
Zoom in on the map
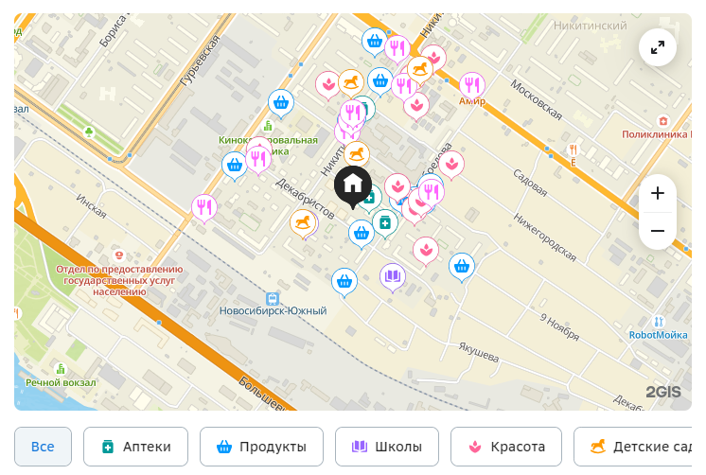pyautogui.click(x=658, y=193)
